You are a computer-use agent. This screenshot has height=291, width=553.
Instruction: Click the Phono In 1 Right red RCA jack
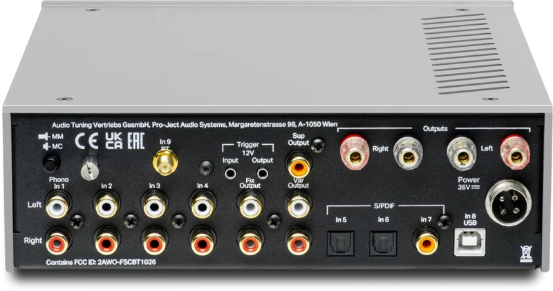pos(58,241)
